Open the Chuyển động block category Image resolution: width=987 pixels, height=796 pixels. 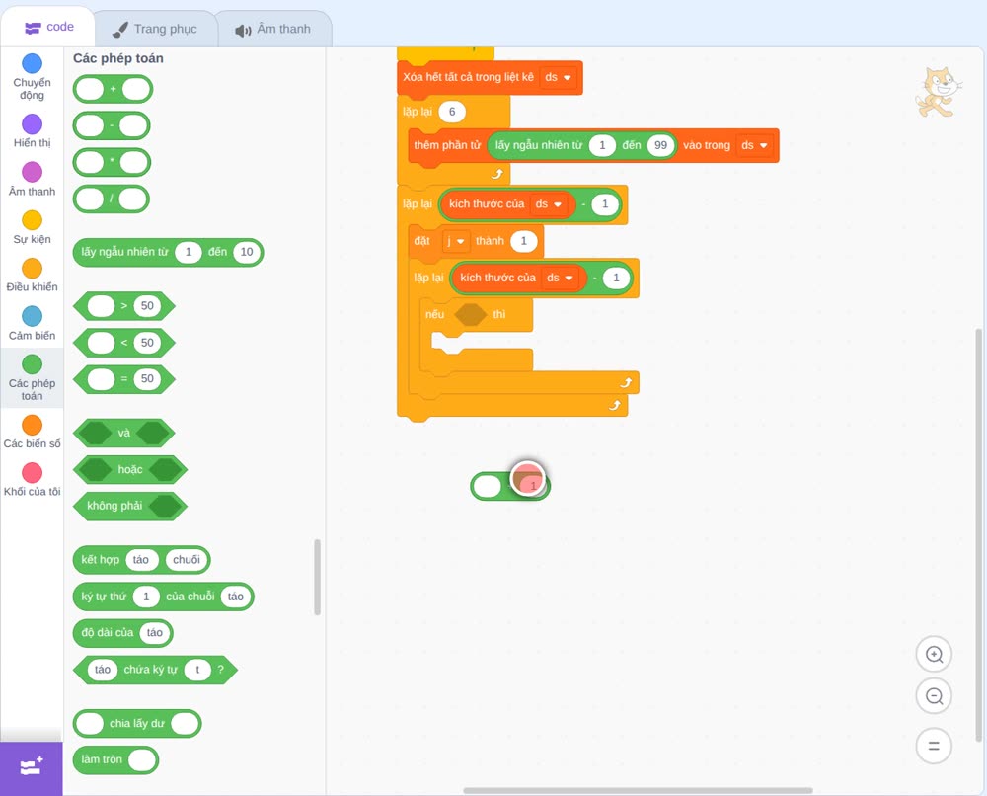coord(32,77)
